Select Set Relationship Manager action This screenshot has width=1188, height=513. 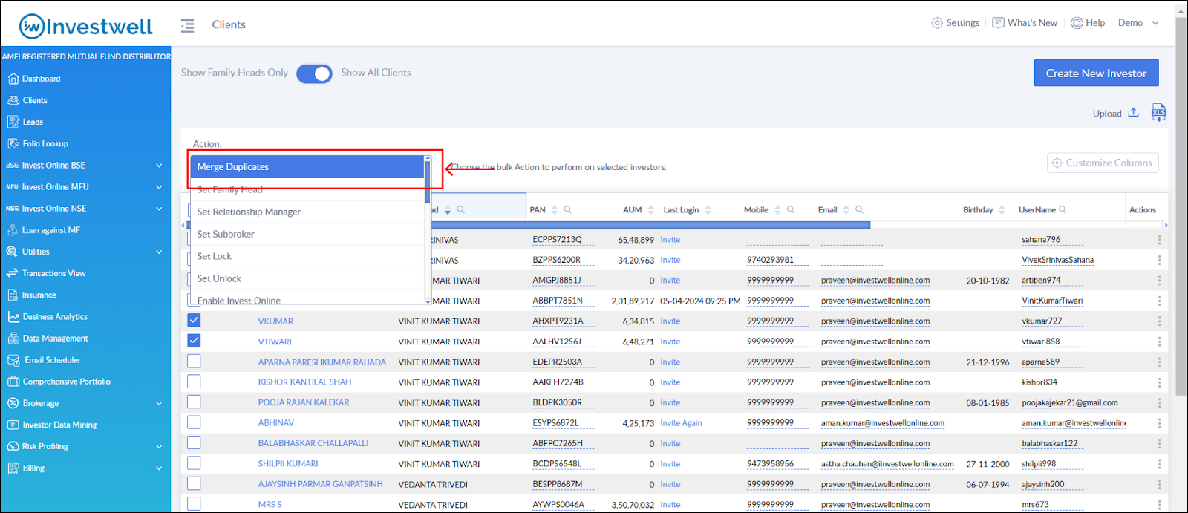coord(307,212)
